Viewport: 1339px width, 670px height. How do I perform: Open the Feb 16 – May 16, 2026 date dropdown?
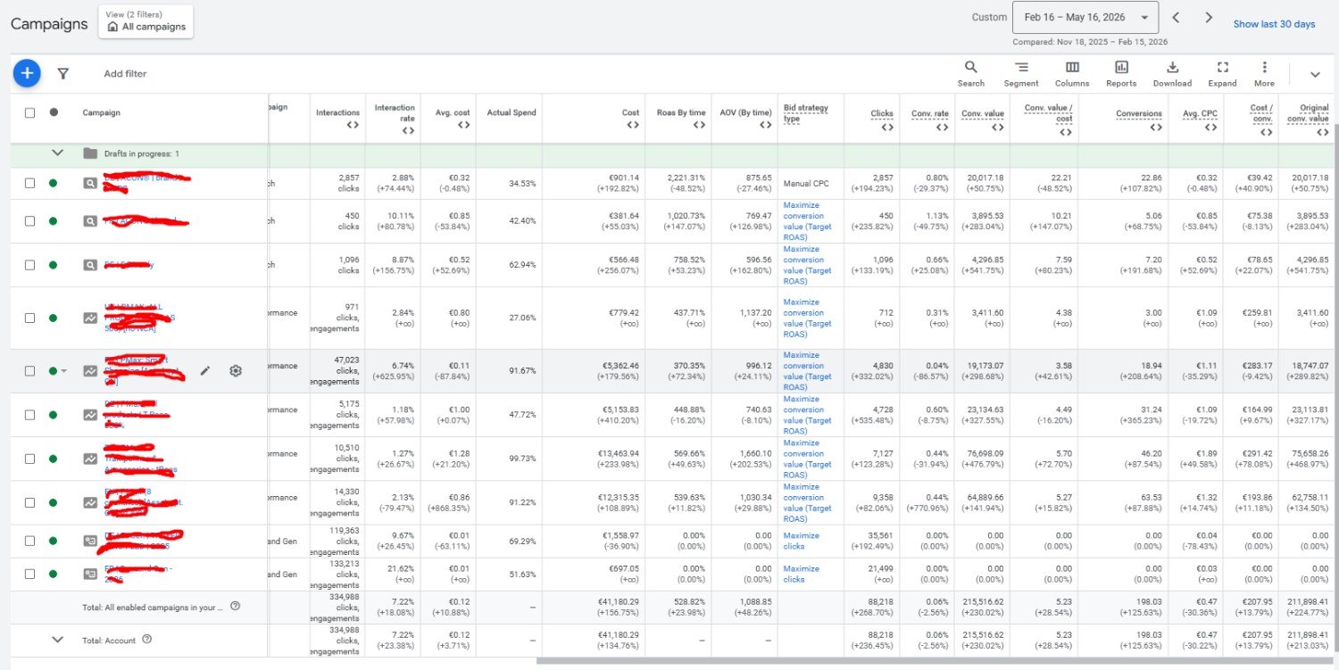click(x=1085, y=17)
